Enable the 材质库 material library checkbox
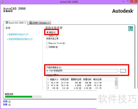This screenshot has height=109, width=138. pos(47,47)
